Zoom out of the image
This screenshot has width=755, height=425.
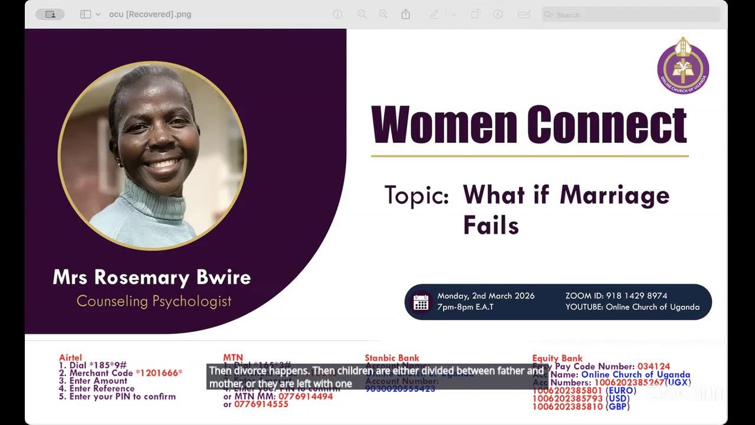(x=362, y=14)
